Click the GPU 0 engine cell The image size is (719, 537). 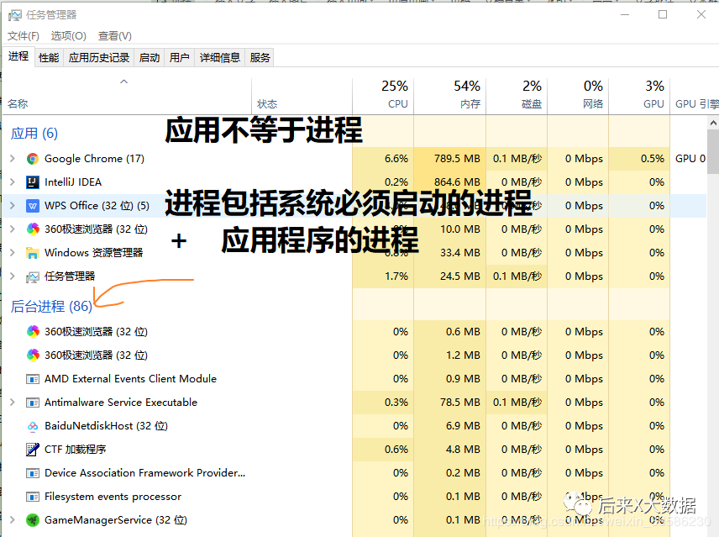690,159
